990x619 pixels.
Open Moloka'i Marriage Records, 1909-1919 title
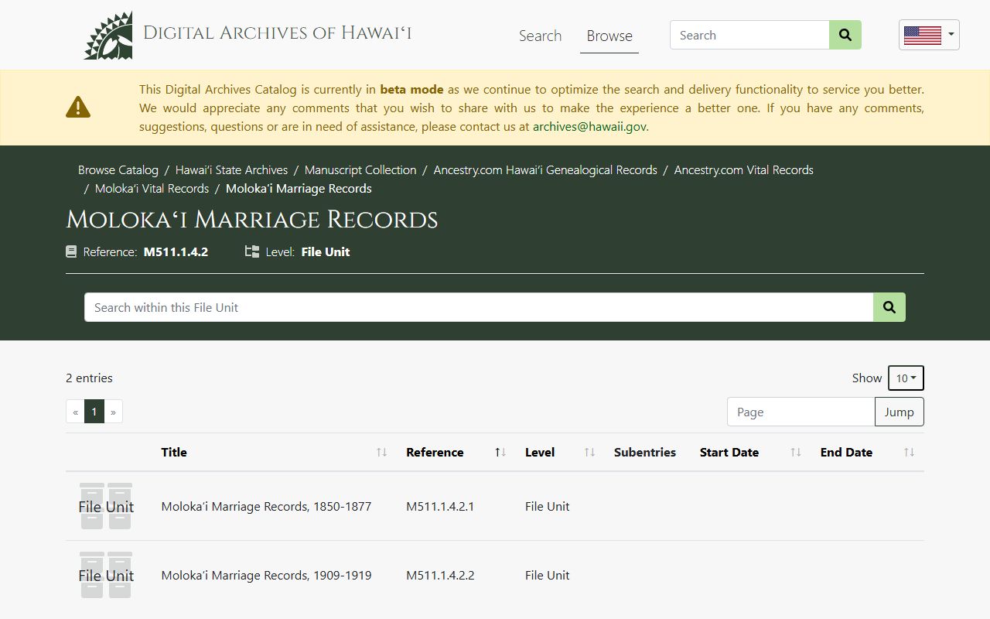pyautogui.click(x=266, y=575)
